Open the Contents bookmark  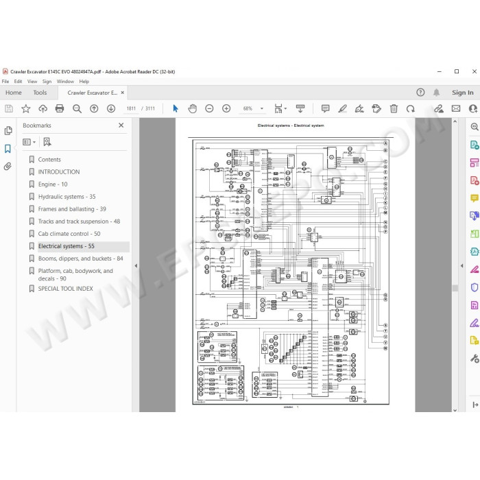pyautogui.click(x=49, y=160)
